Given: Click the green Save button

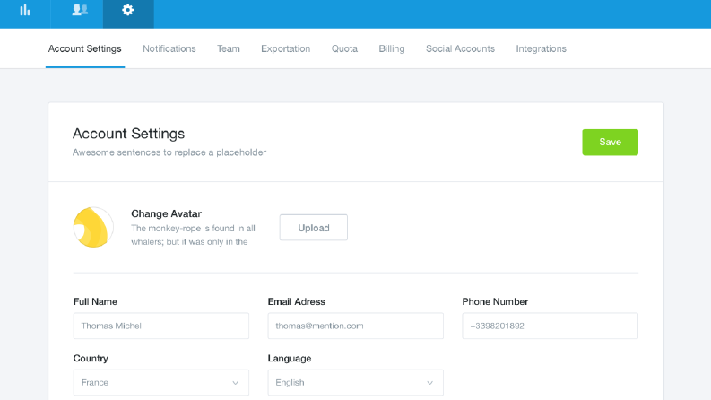Looking at the screenshot, I should click(610, 142).
